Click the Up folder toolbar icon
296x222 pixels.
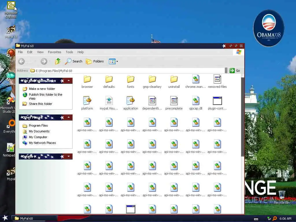click(58, 61)
